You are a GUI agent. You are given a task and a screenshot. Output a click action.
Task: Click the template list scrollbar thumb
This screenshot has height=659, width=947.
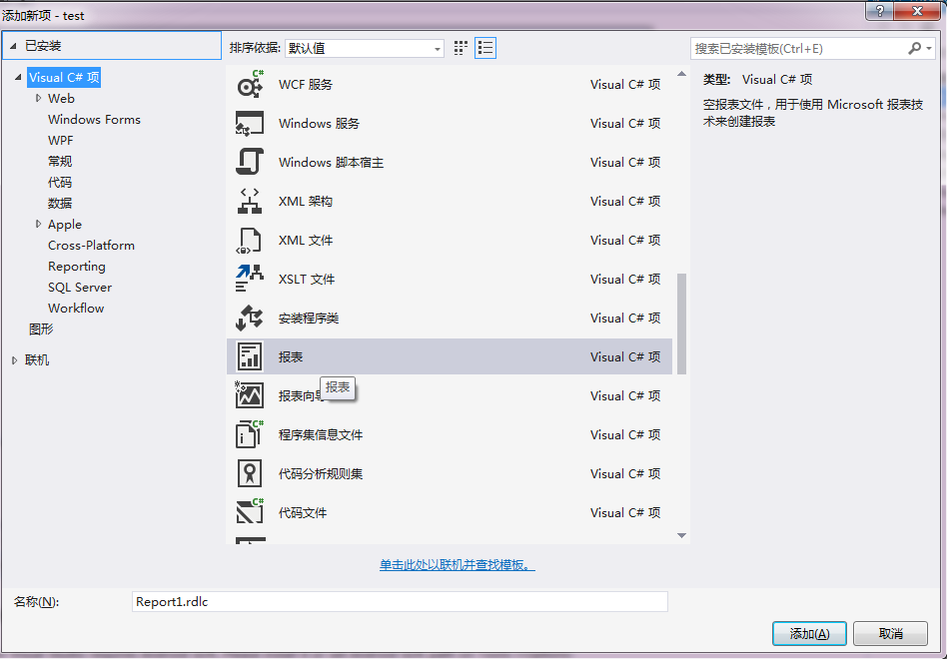coord(682,324)
